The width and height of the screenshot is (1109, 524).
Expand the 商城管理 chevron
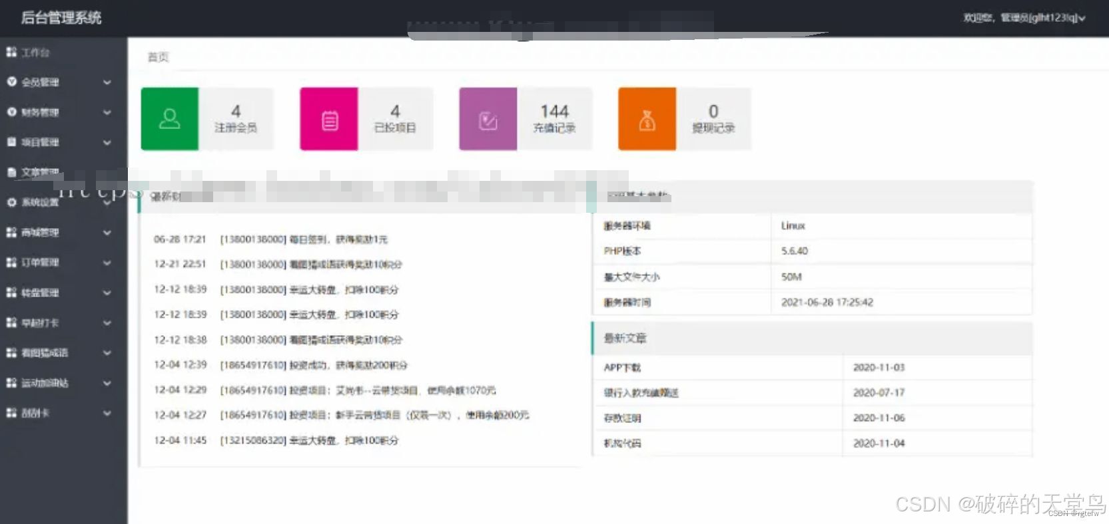(107, 232)
